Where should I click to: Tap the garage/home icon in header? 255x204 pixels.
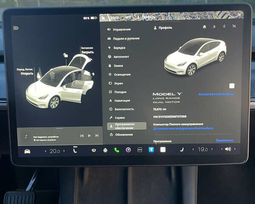point(204,26)
